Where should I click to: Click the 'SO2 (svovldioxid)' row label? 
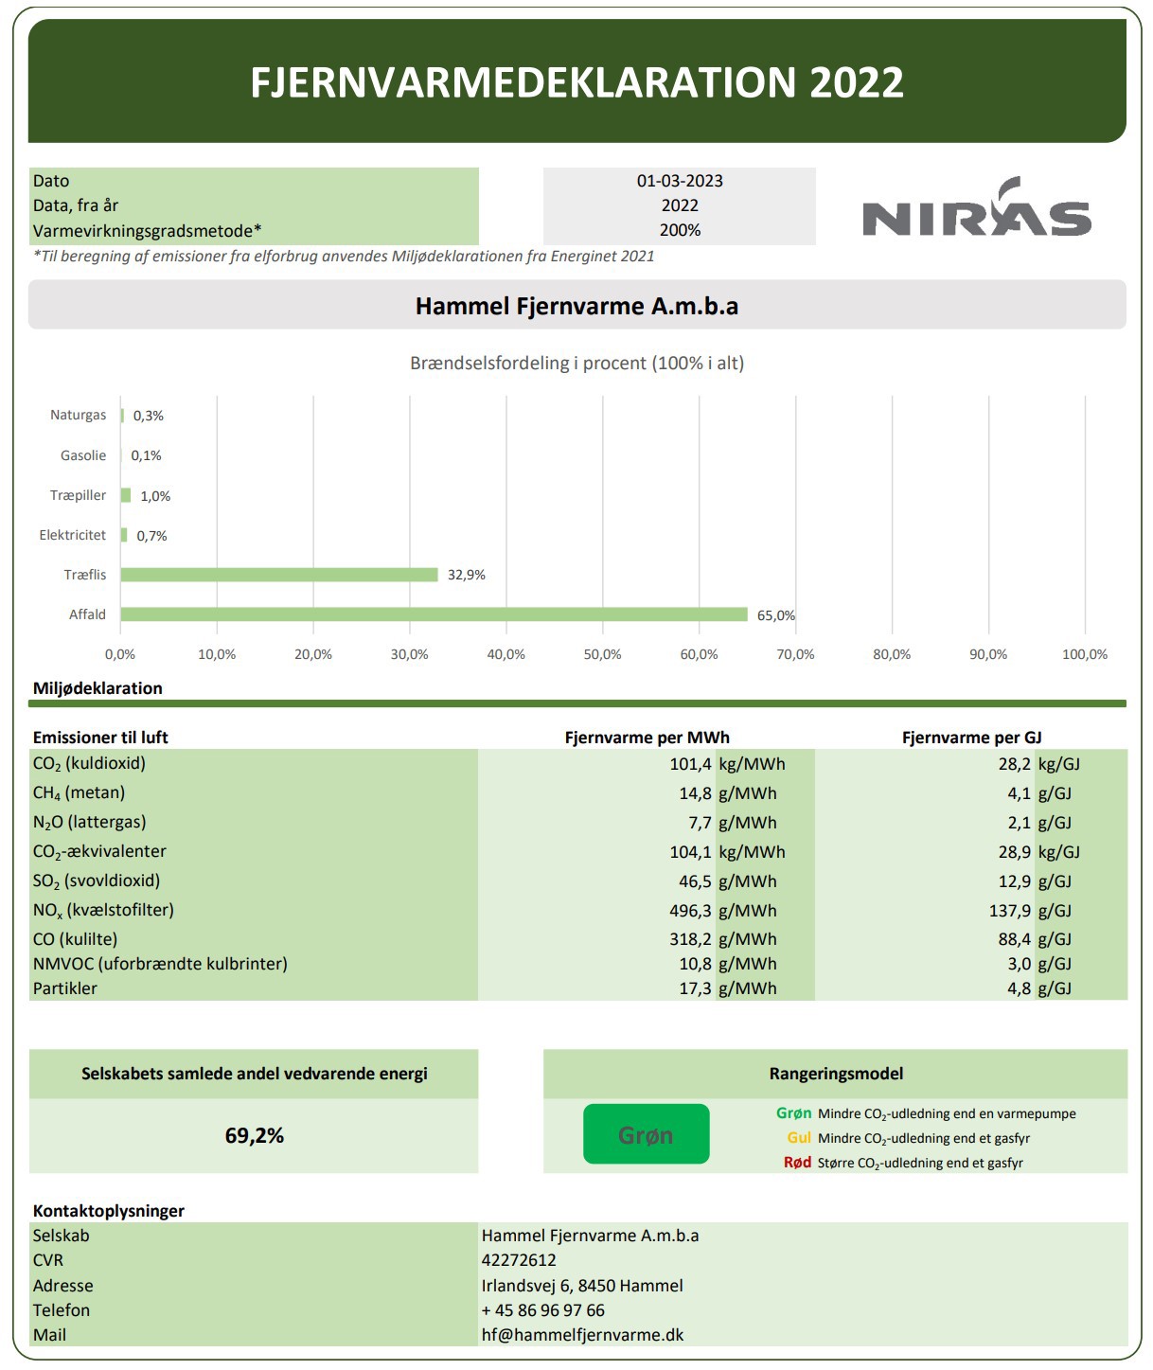[x=97, y=881]
